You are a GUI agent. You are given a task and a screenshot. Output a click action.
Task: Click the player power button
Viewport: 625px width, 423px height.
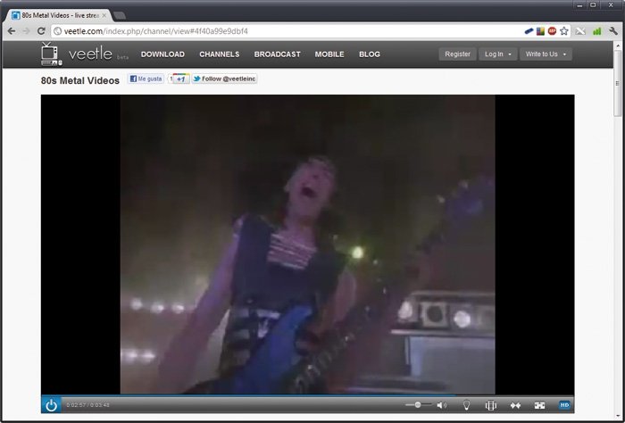51,404
